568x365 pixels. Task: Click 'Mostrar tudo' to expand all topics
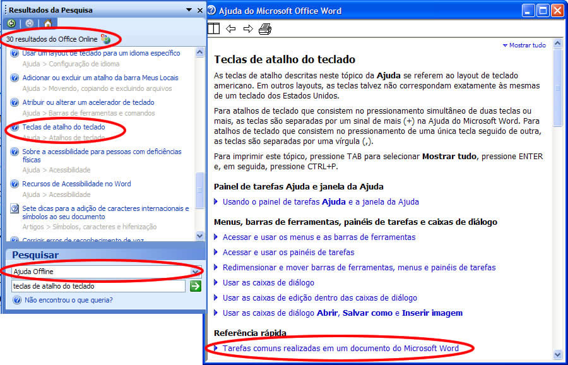point(524,45)
